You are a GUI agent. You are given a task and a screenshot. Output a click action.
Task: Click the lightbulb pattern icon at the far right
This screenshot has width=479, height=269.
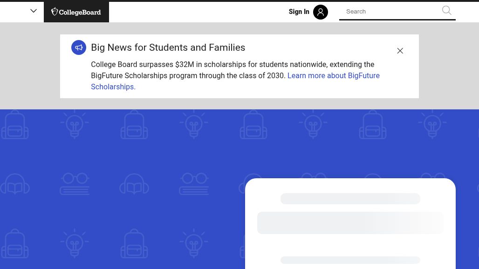click(432, 124)
